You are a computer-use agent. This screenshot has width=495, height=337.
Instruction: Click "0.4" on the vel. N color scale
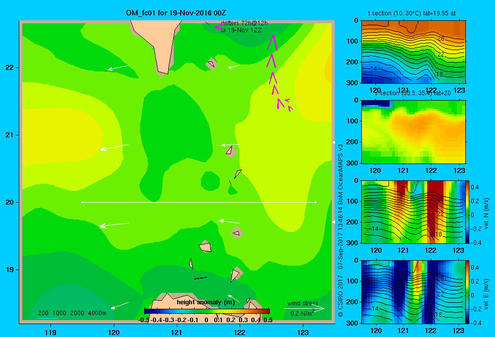(x=475, y=187)
